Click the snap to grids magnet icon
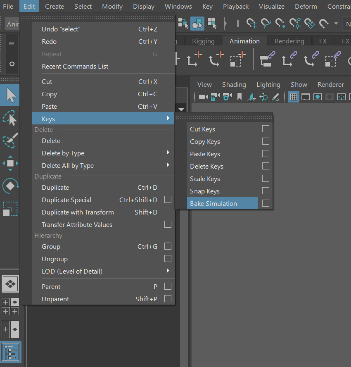 coord(251,24)
